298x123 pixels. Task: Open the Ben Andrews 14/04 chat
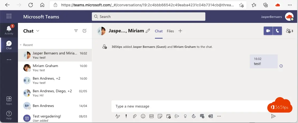(55, 106)
